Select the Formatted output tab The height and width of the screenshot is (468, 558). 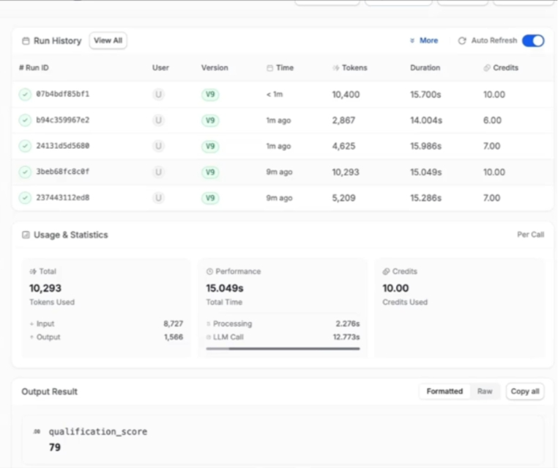(x=444, y=392)
